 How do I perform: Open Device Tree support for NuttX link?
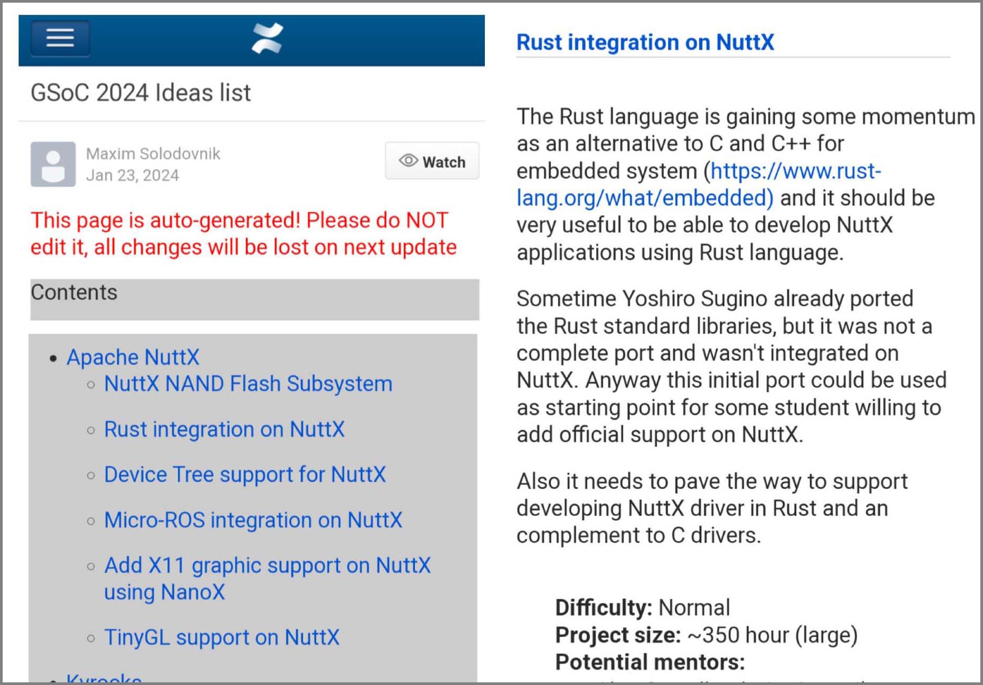(245, 474)
